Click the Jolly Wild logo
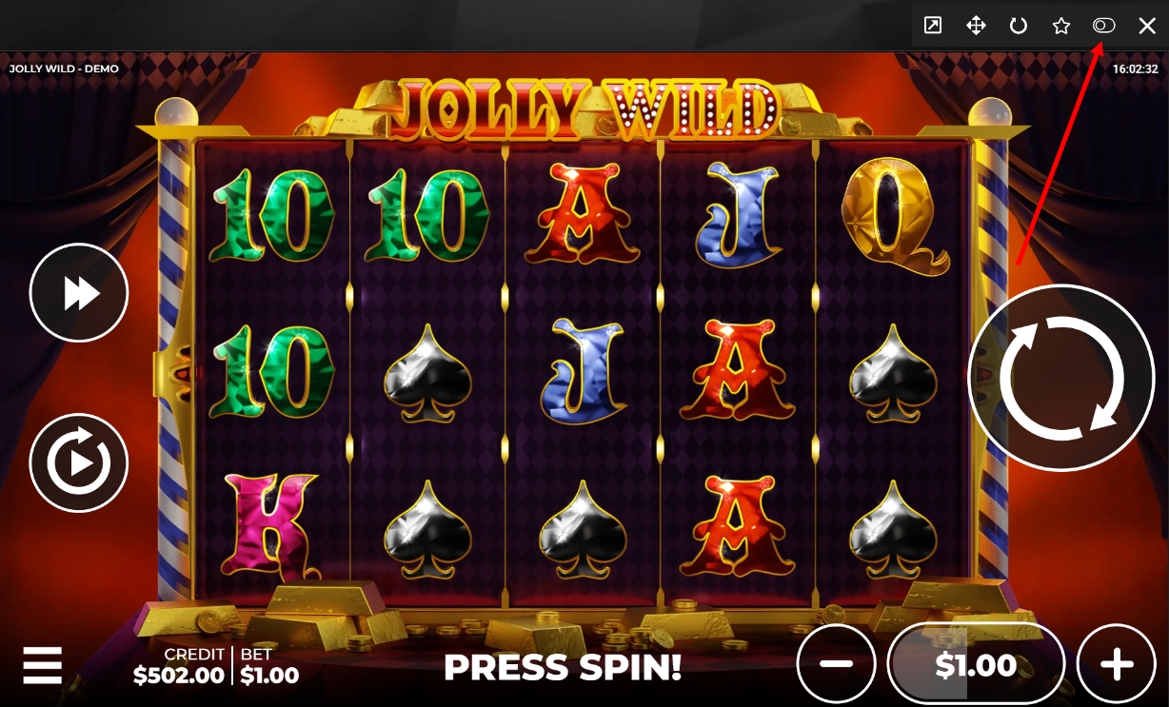 [x=584, y=108]
